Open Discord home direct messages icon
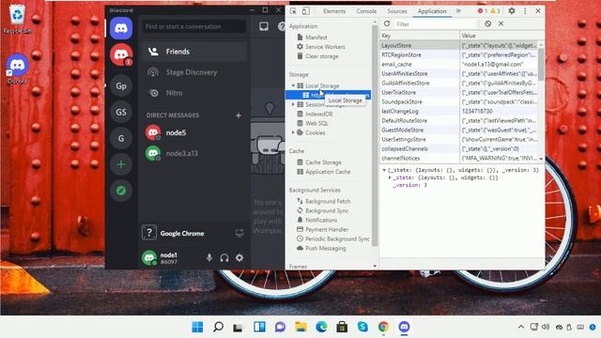This screenshot has height=338, width=601. pyautogui.click(x=121, y=28)
